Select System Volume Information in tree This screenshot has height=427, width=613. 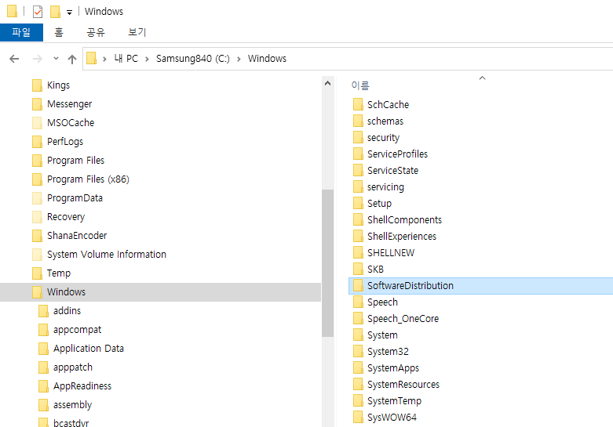coord(107,254)
